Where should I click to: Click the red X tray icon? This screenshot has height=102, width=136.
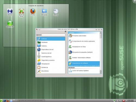tap(124, 101)
